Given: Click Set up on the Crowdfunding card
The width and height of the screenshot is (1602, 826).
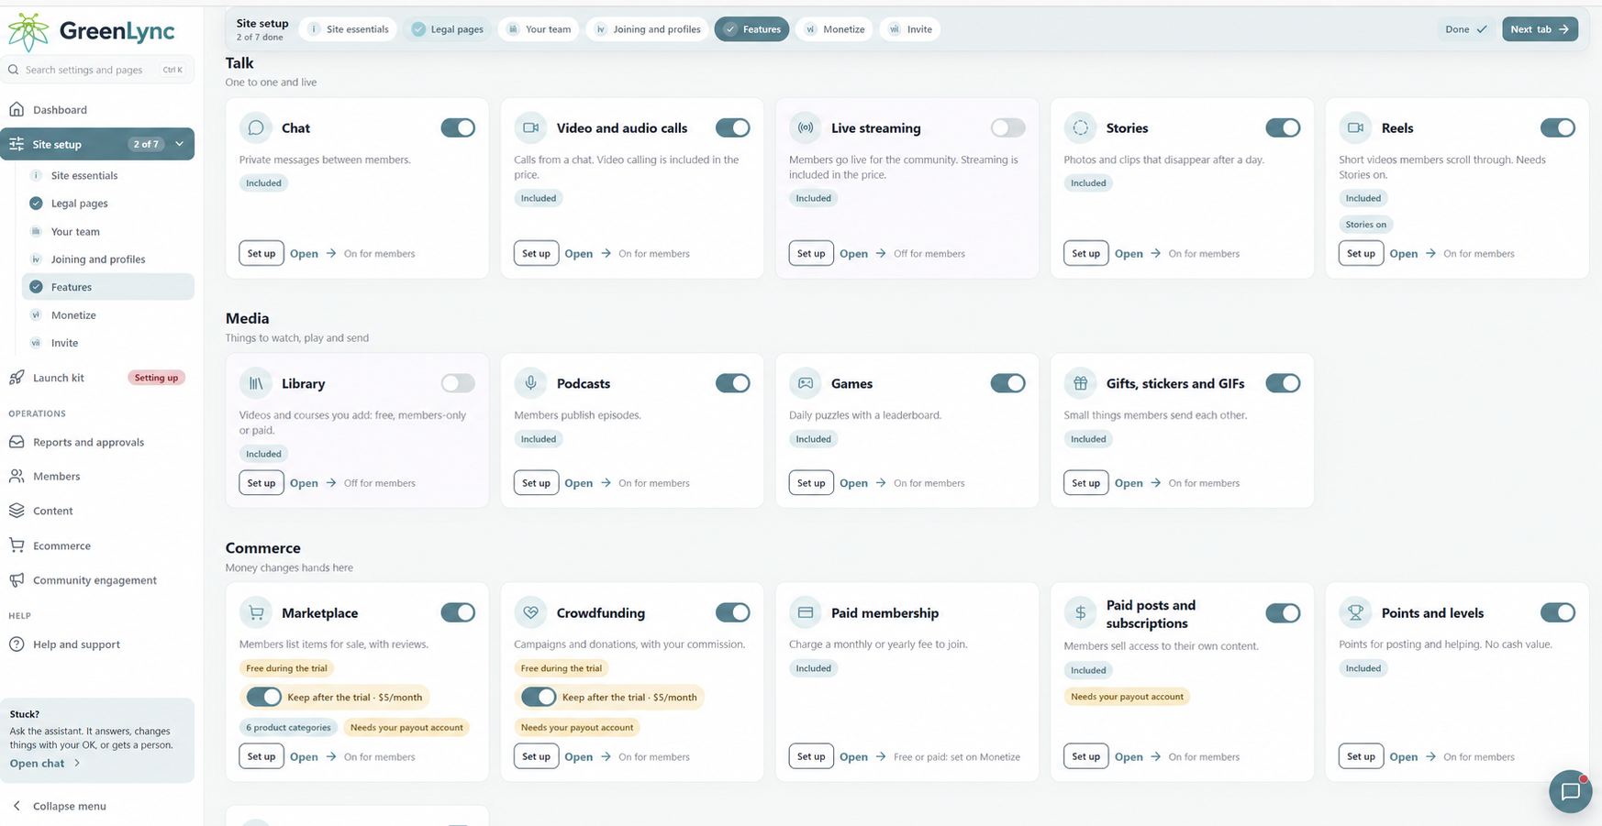Looking at the screenshot, I should [536, 756].
